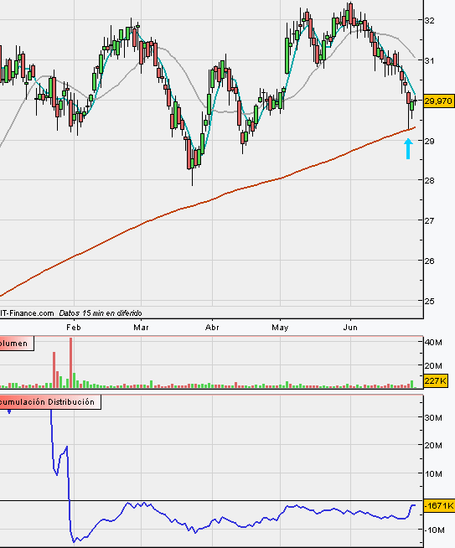Click the 26 price axis label
This screenshot has height=548, width=455.
(x=430, y=261)
